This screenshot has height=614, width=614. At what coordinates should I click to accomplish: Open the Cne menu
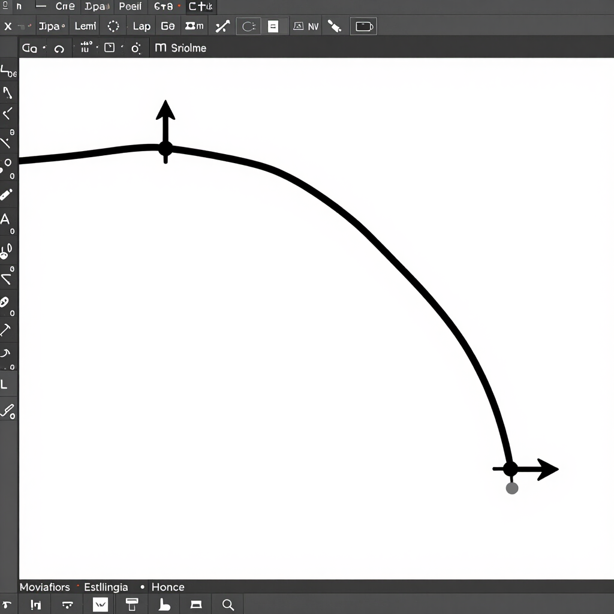pyautogui.click(x=65, y=6)
